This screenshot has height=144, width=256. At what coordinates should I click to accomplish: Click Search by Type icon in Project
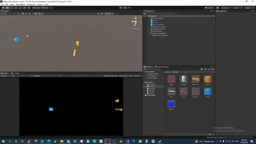point(202,69)
